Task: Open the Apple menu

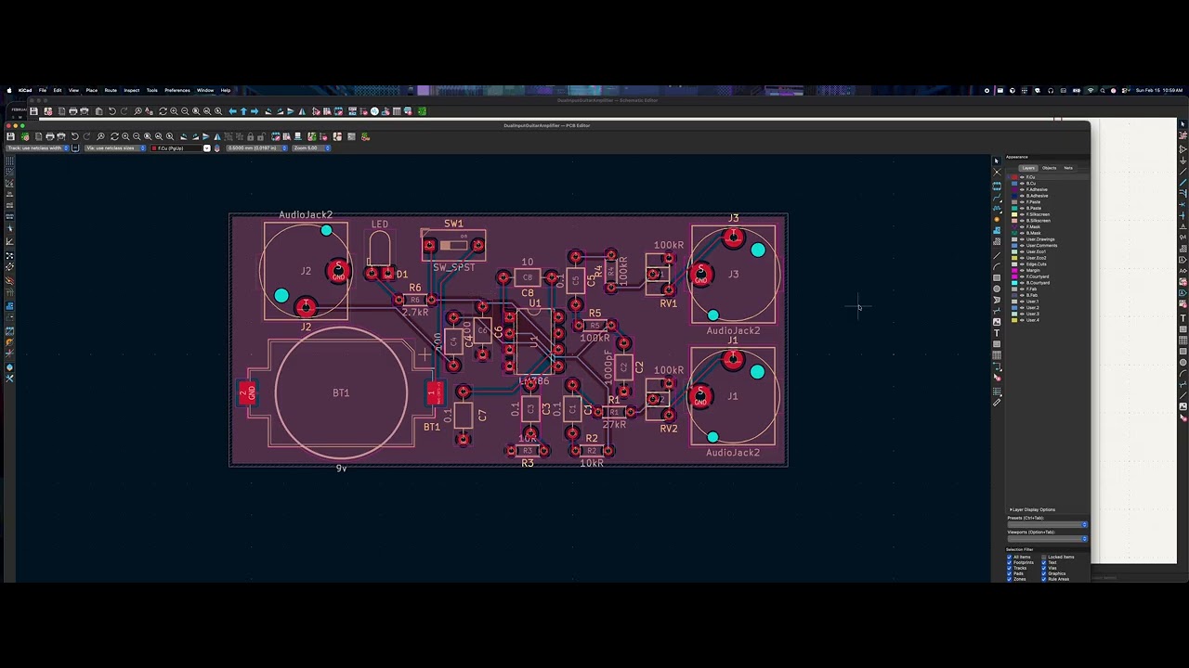Action: pyautogui.click(x=9, y=90)
